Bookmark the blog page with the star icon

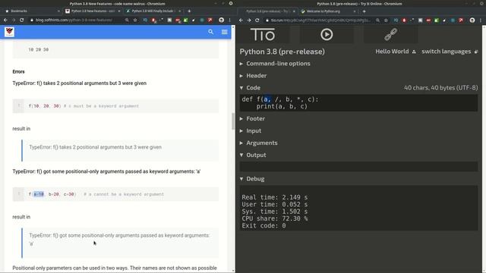coord(135,20)
